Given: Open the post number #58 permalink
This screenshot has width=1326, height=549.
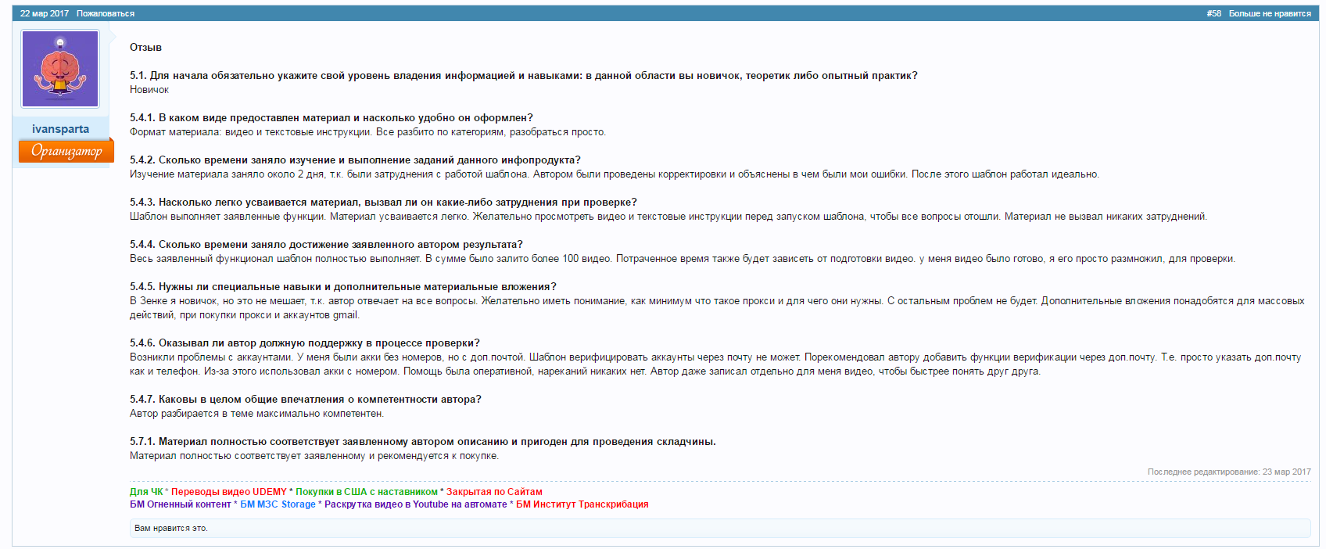Looking at the screenshot, I should point(1213,13).
